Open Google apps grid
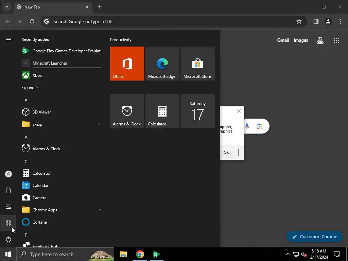Image resolution: width=348 pixels, height=261 pixels. tap(336, 40)
